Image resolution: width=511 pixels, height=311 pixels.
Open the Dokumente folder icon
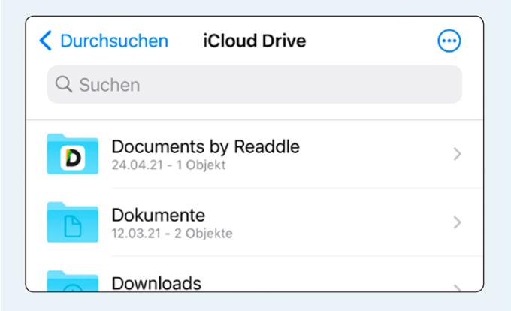73,222
